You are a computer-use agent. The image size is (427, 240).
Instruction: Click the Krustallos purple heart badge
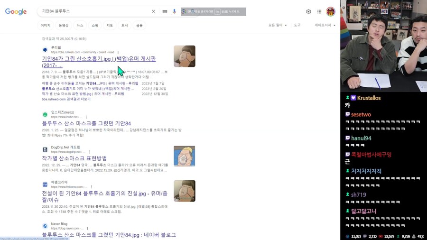[353, 98]
